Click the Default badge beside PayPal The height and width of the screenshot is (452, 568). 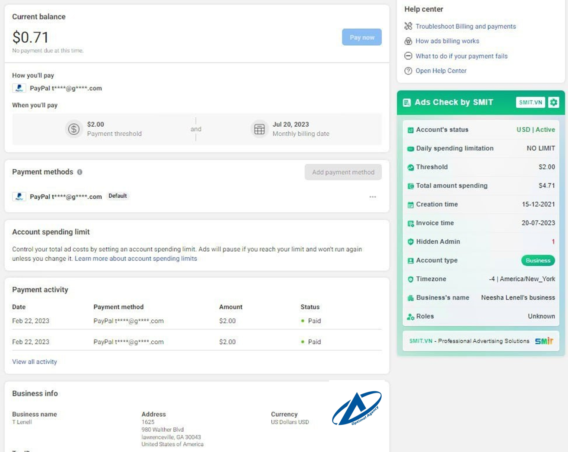pyautogui.click(x=117, y=196)
